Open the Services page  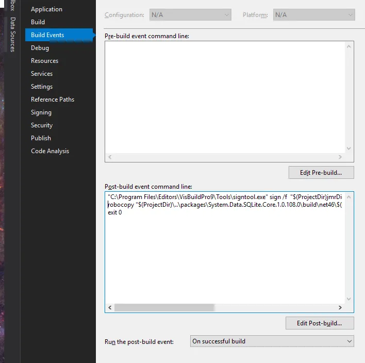point(42,74)
